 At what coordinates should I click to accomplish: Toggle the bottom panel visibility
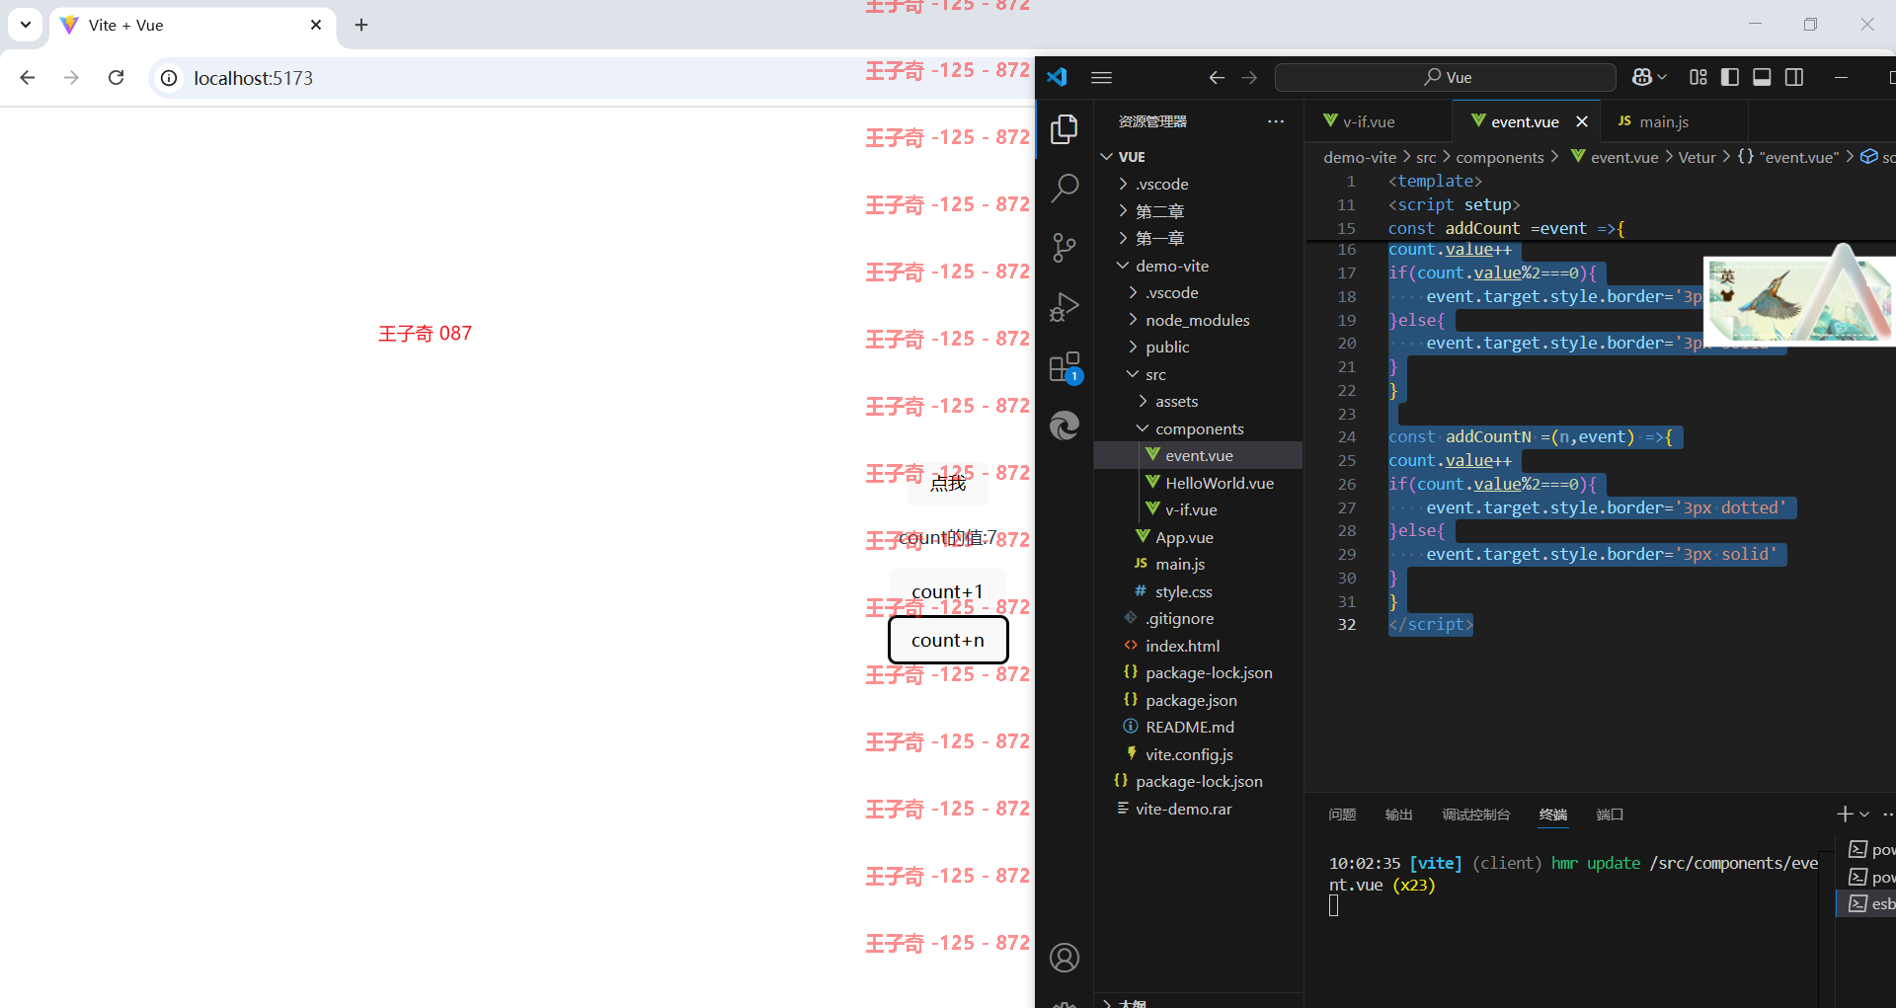pos(1762,77)
